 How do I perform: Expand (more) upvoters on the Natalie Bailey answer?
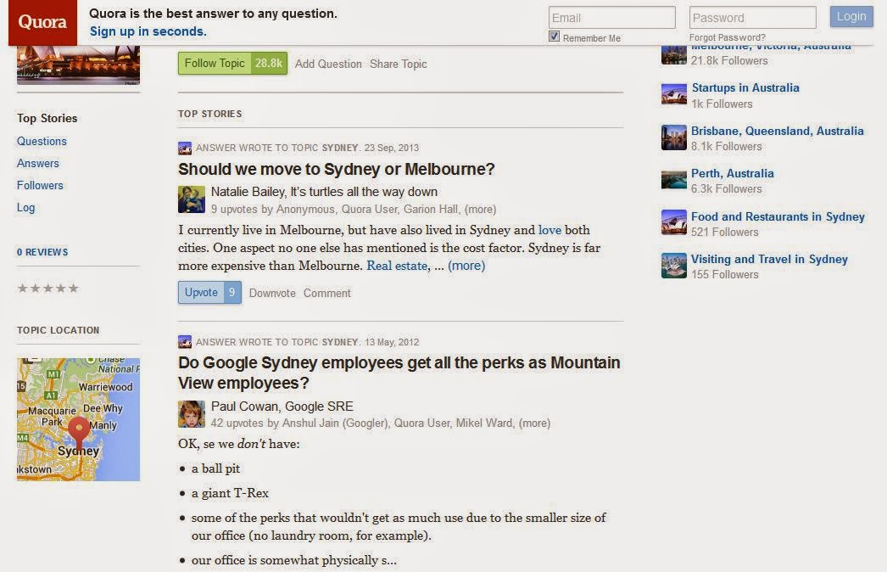(x=480, y=210)
